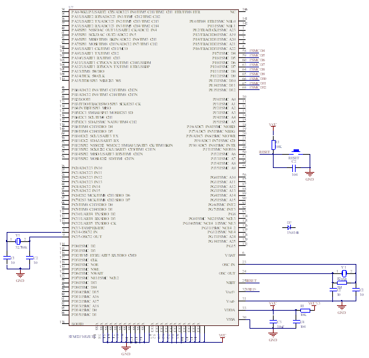
Task: Click the OSC IN pin wire
Action: coord(297,264)
